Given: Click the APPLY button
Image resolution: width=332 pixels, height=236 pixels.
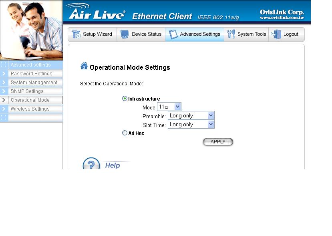Looking at the screenshot, I should (218, 142).
